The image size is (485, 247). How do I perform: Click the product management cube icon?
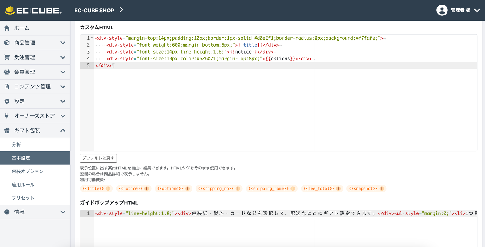7,43
